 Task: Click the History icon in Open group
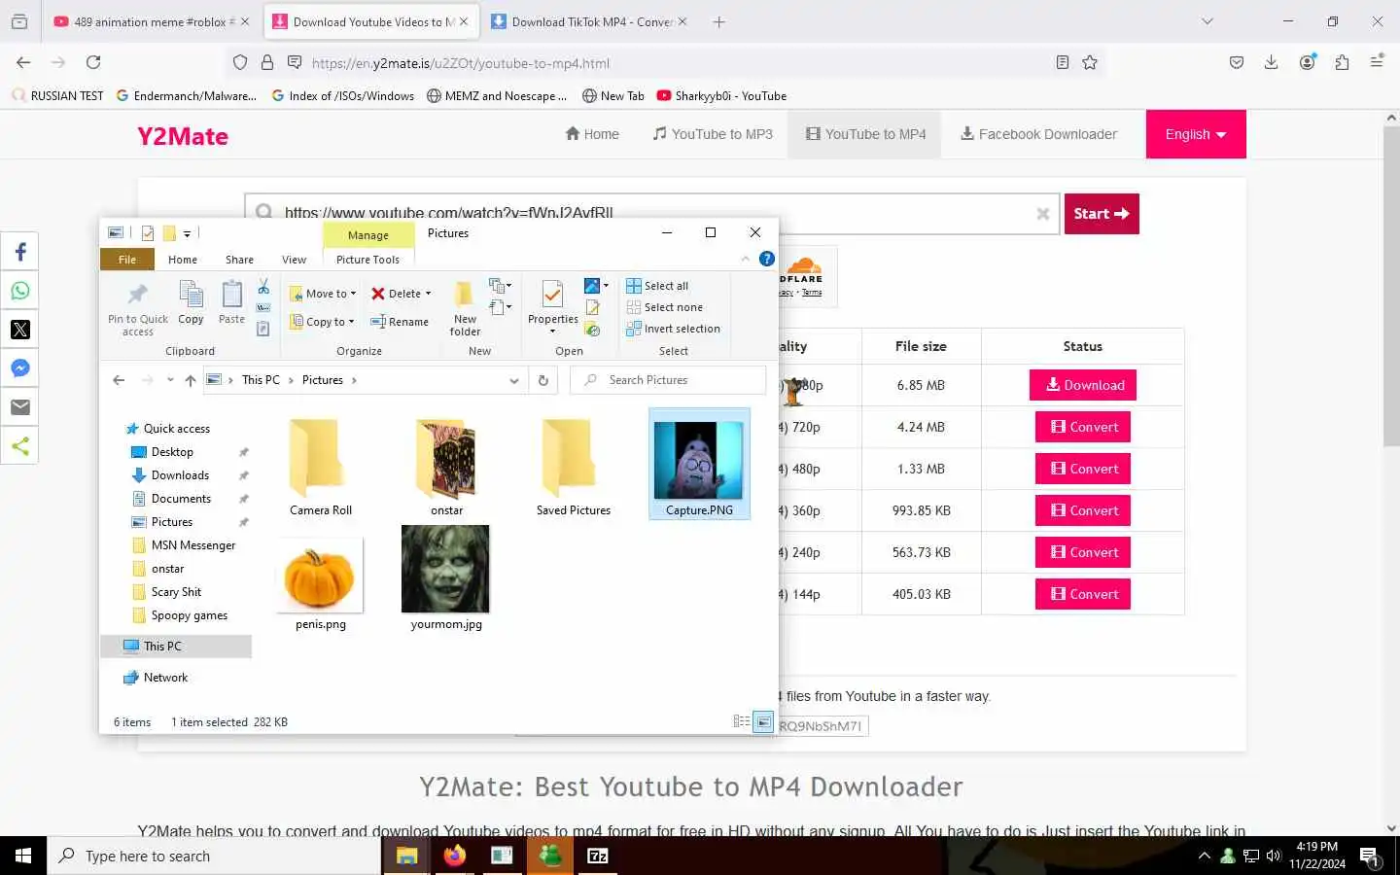593,330
